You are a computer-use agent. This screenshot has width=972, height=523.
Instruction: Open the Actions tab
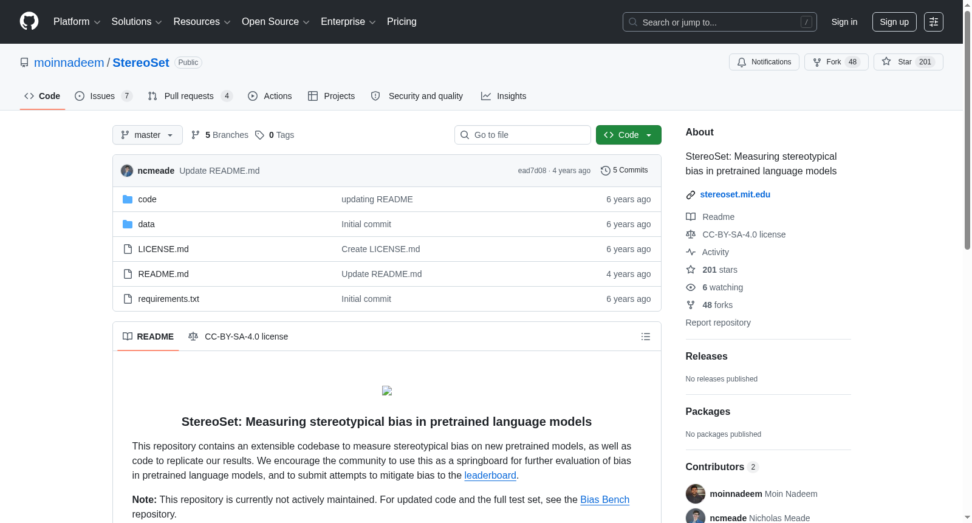coord(270,96)
